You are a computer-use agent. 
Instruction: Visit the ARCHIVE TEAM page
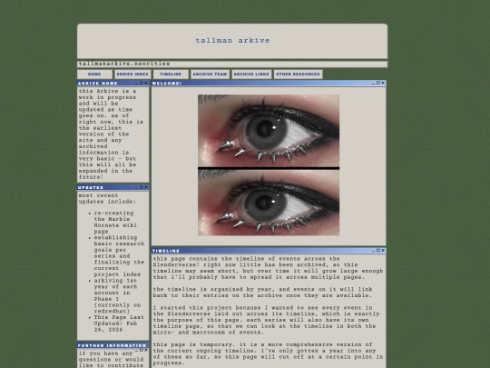(210, 75)
